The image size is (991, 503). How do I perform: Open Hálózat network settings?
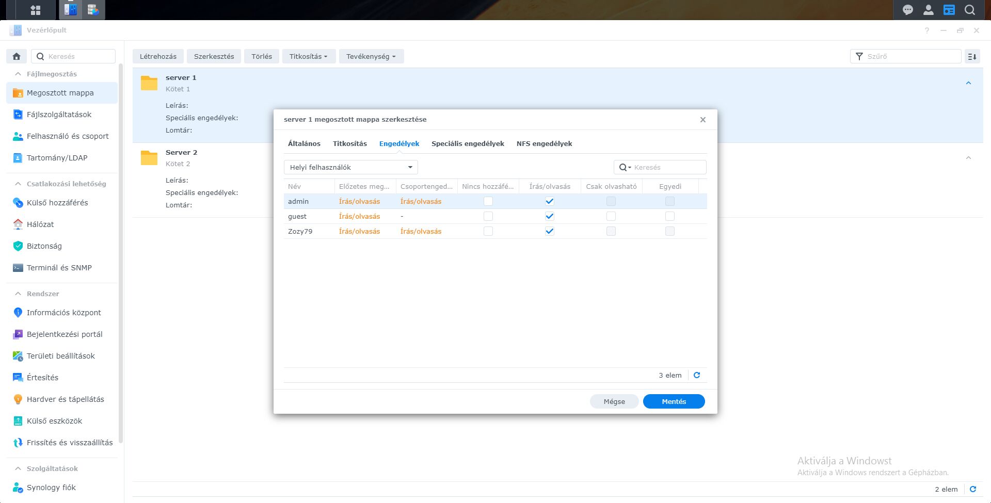pyautogui.click(x=62, y=224)
